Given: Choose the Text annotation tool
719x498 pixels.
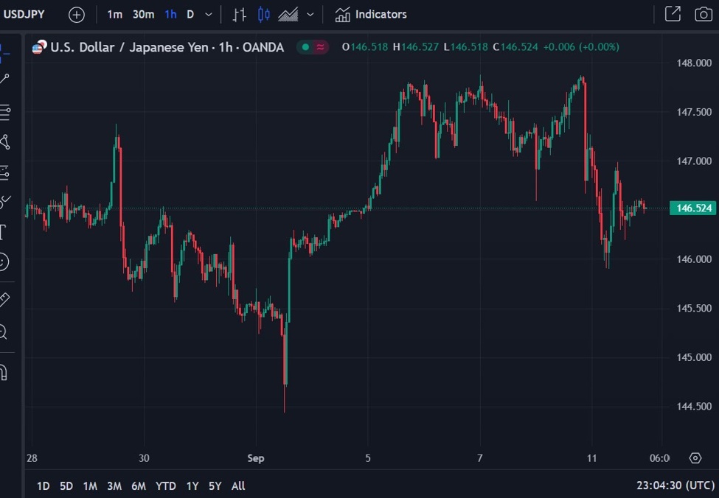Looking at the screenshot, I should tap(3, 233).
